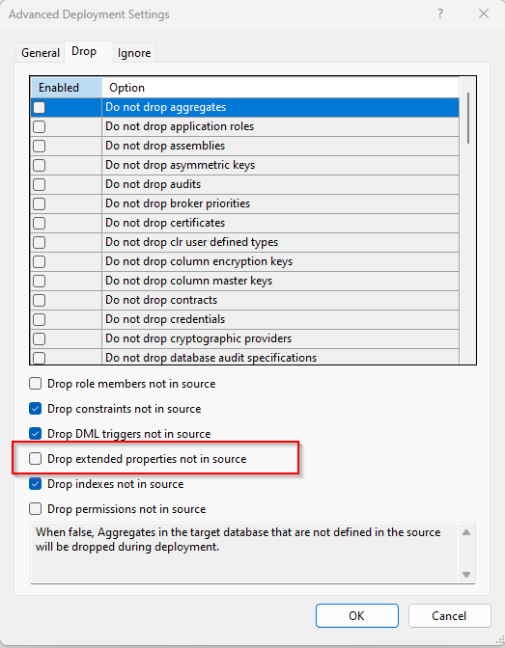Close the Advanced Deployment Settings dialog
This screenshot has height=648, width=505.
click(484, 14)
